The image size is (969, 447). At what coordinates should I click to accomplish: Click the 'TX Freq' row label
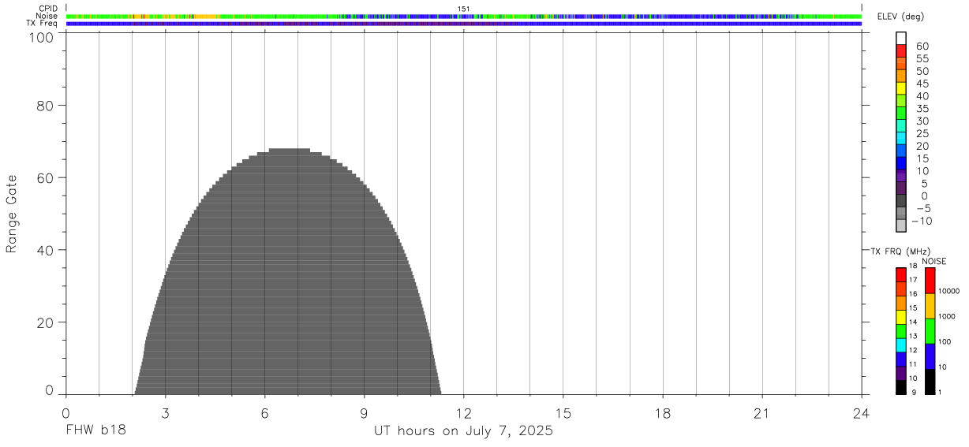click(x=42, y=24)
